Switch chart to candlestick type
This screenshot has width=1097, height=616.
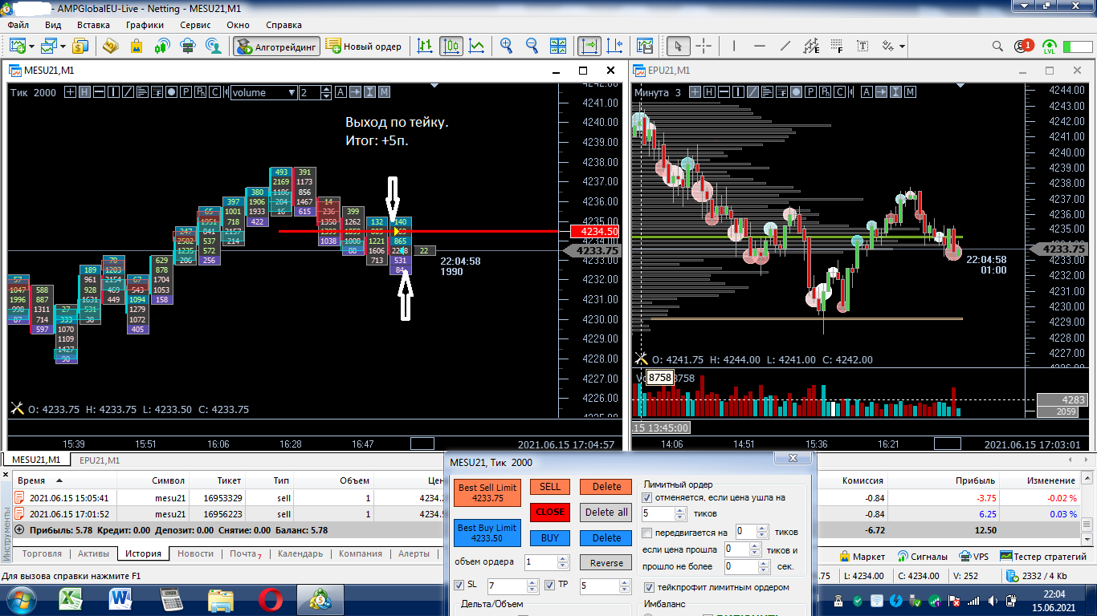click(x=451, y=46)
